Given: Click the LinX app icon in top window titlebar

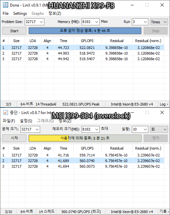Looking at the screenshot, I should [5, 5].
